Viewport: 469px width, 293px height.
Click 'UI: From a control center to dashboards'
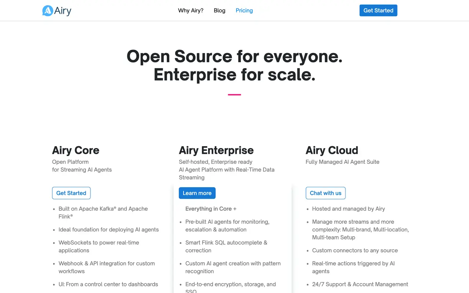(108, 284)
